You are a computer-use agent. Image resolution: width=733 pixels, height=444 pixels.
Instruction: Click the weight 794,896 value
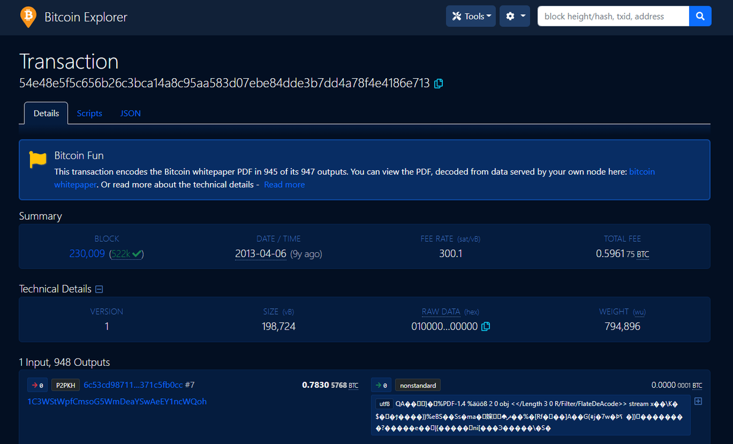click(x=622, y=327)
